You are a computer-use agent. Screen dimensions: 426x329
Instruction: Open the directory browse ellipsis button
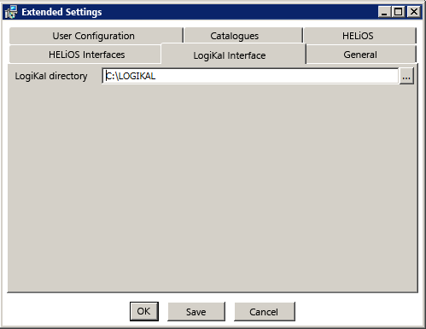tap(406, 76)
